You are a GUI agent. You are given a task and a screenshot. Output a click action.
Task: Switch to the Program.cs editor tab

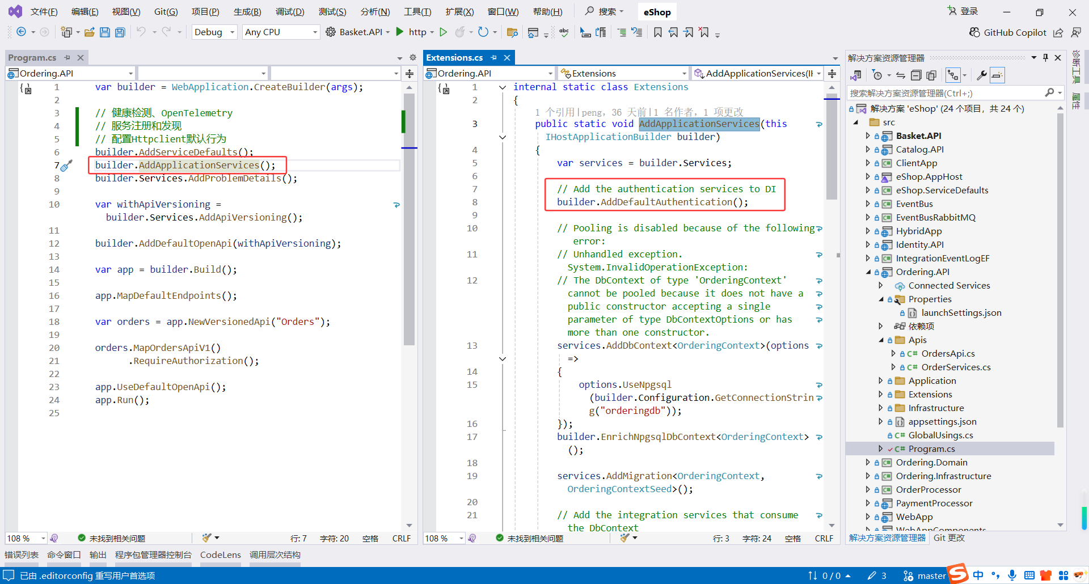coord(32,58)
